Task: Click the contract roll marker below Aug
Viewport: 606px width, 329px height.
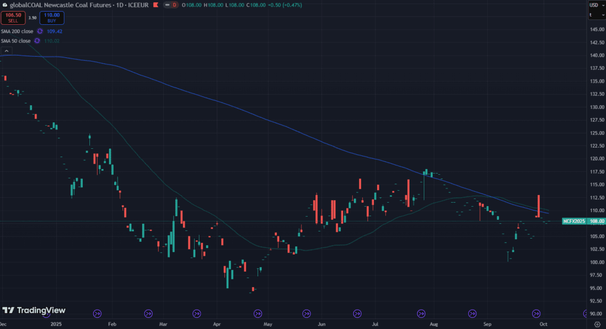Action: pos(421,314)
